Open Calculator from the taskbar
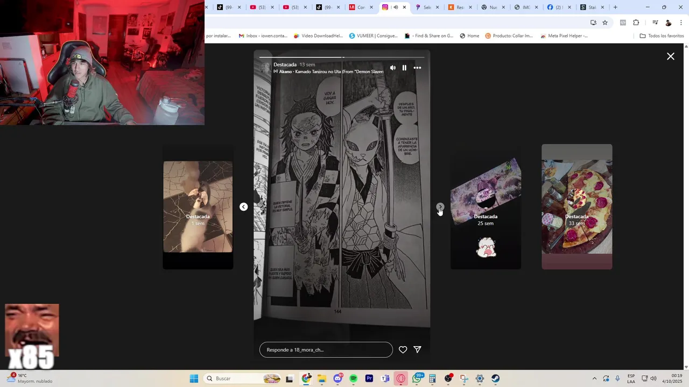The height and width of the screenshot is (387, 689). 432,378
